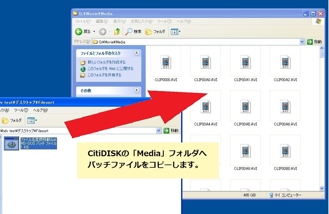Minimize the Media window
Viewport: 329px width, 214px height.
click(306, 14)
